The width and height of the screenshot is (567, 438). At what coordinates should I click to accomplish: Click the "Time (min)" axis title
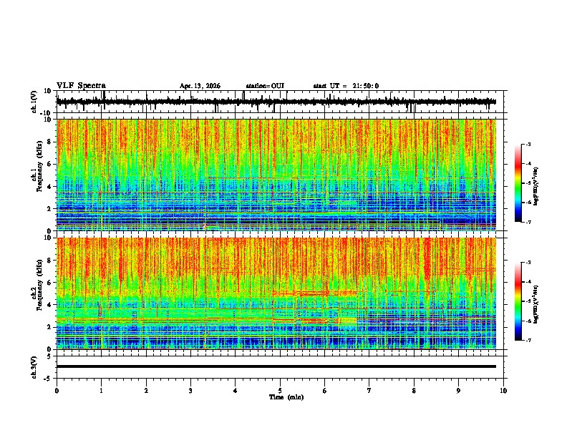(286, 397)
